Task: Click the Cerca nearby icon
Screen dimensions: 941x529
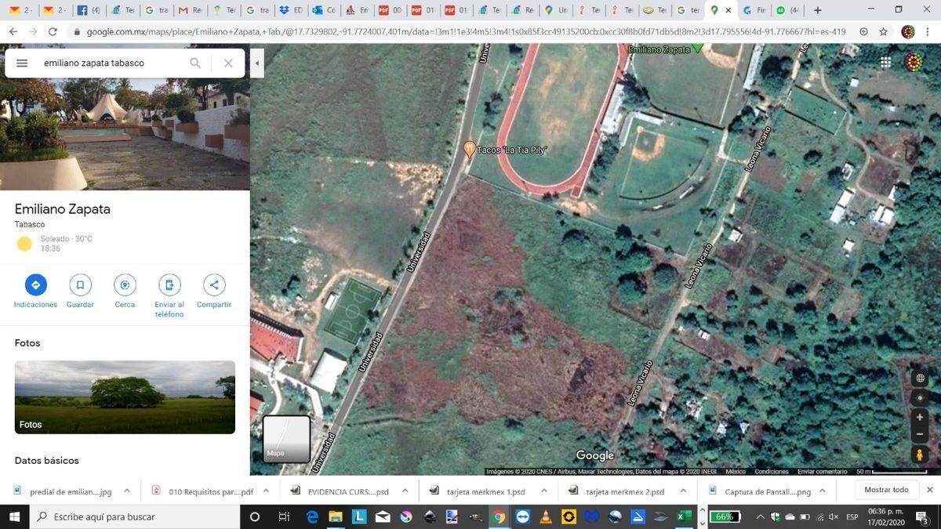Action: click(125, 284)
